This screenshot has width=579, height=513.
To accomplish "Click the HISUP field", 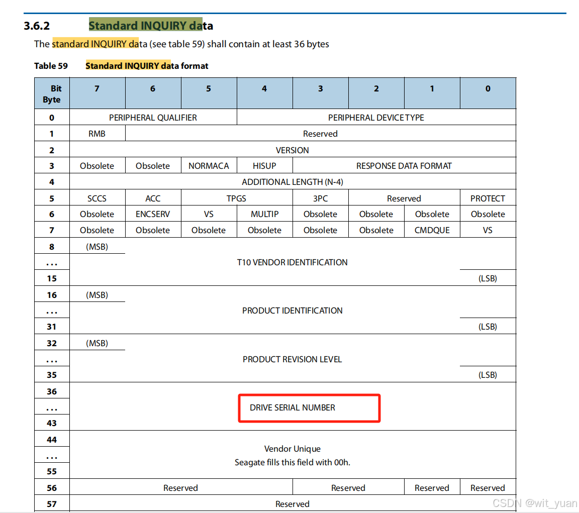I will (x=264, y=165).
